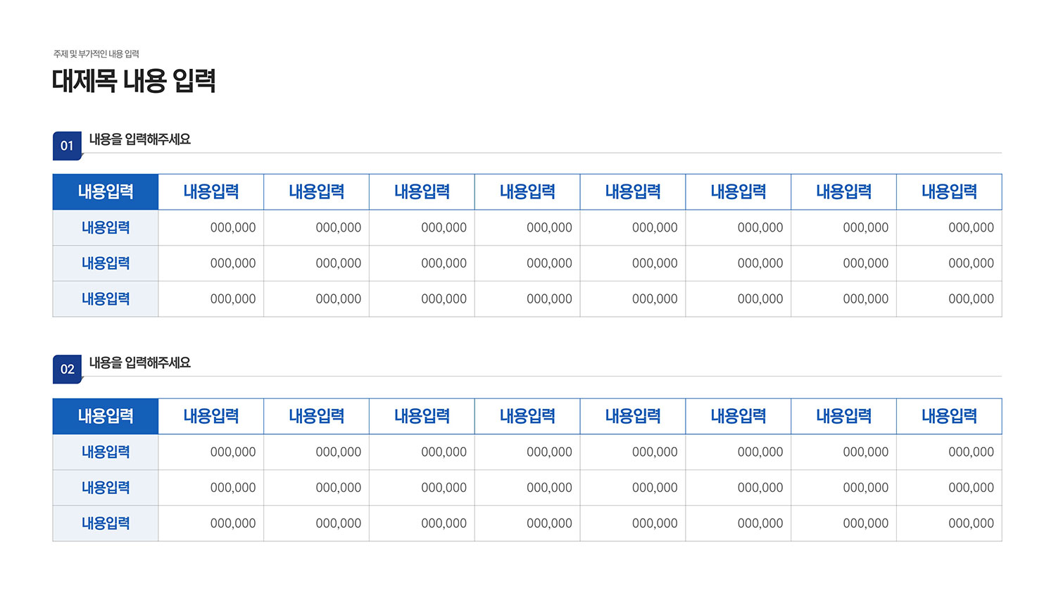
Task: Click the solid blue header cell in table 02
Action: [106, 416]
